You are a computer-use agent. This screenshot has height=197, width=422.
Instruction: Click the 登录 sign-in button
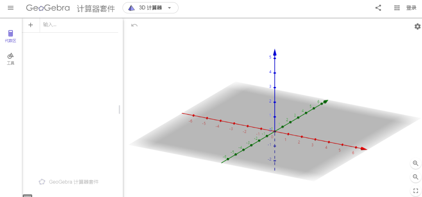[411, 8]
